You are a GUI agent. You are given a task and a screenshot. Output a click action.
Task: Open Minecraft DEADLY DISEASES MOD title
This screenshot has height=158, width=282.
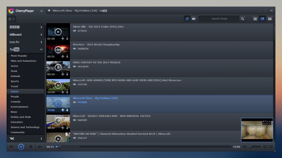click(x=112, y=116)
